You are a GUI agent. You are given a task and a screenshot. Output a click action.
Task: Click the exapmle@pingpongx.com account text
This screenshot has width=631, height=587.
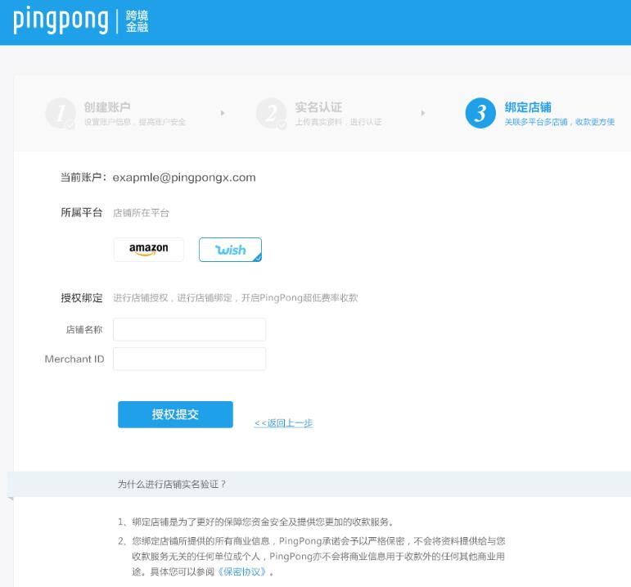tap(184, 178)
